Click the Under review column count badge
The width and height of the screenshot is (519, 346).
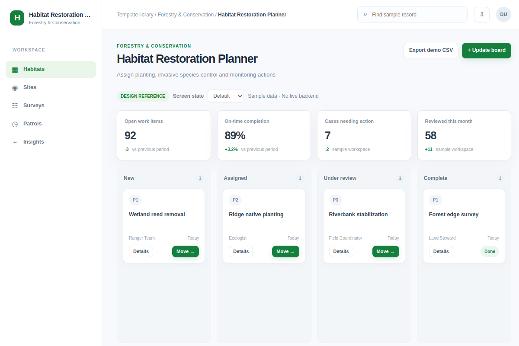point(400,178)
